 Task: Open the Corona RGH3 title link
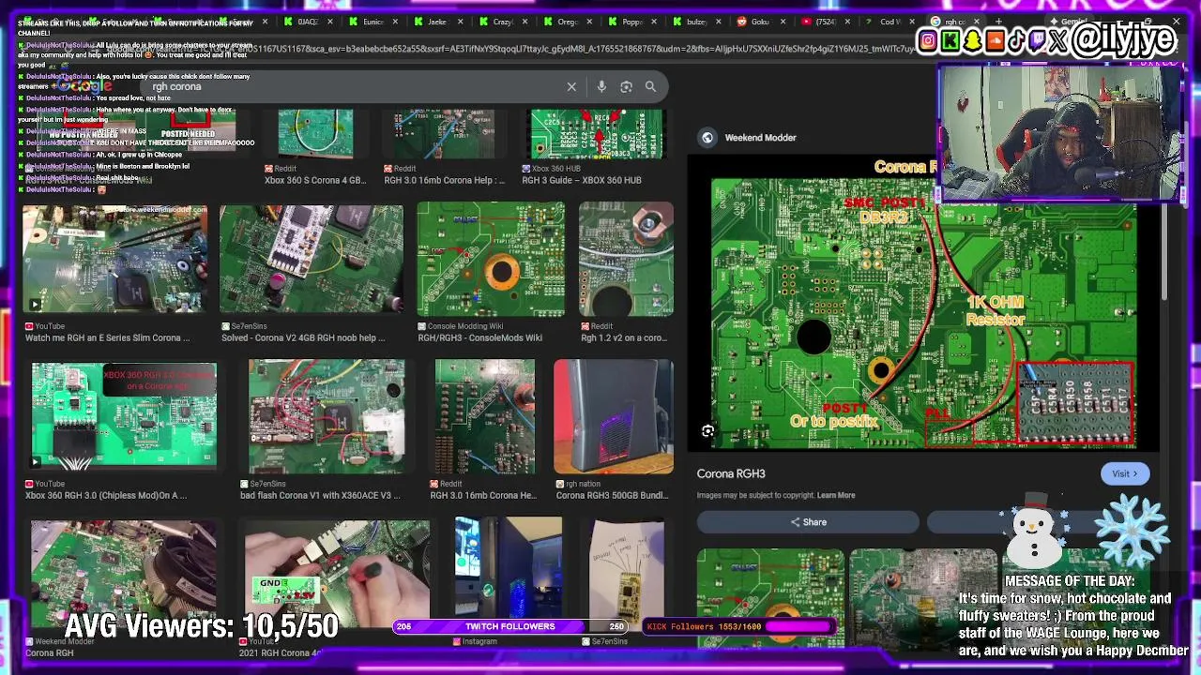click(x=731, y=473)
